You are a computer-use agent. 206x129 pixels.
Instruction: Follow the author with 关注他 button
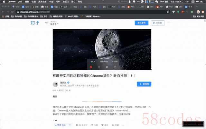pos(144,84)
